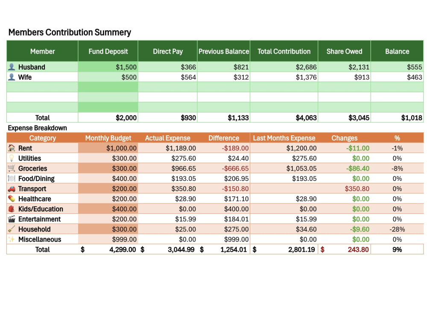Click the Utilities light bulb icon
The height and width of the screenshot is (320, 427).
click(x=12, y=158)
